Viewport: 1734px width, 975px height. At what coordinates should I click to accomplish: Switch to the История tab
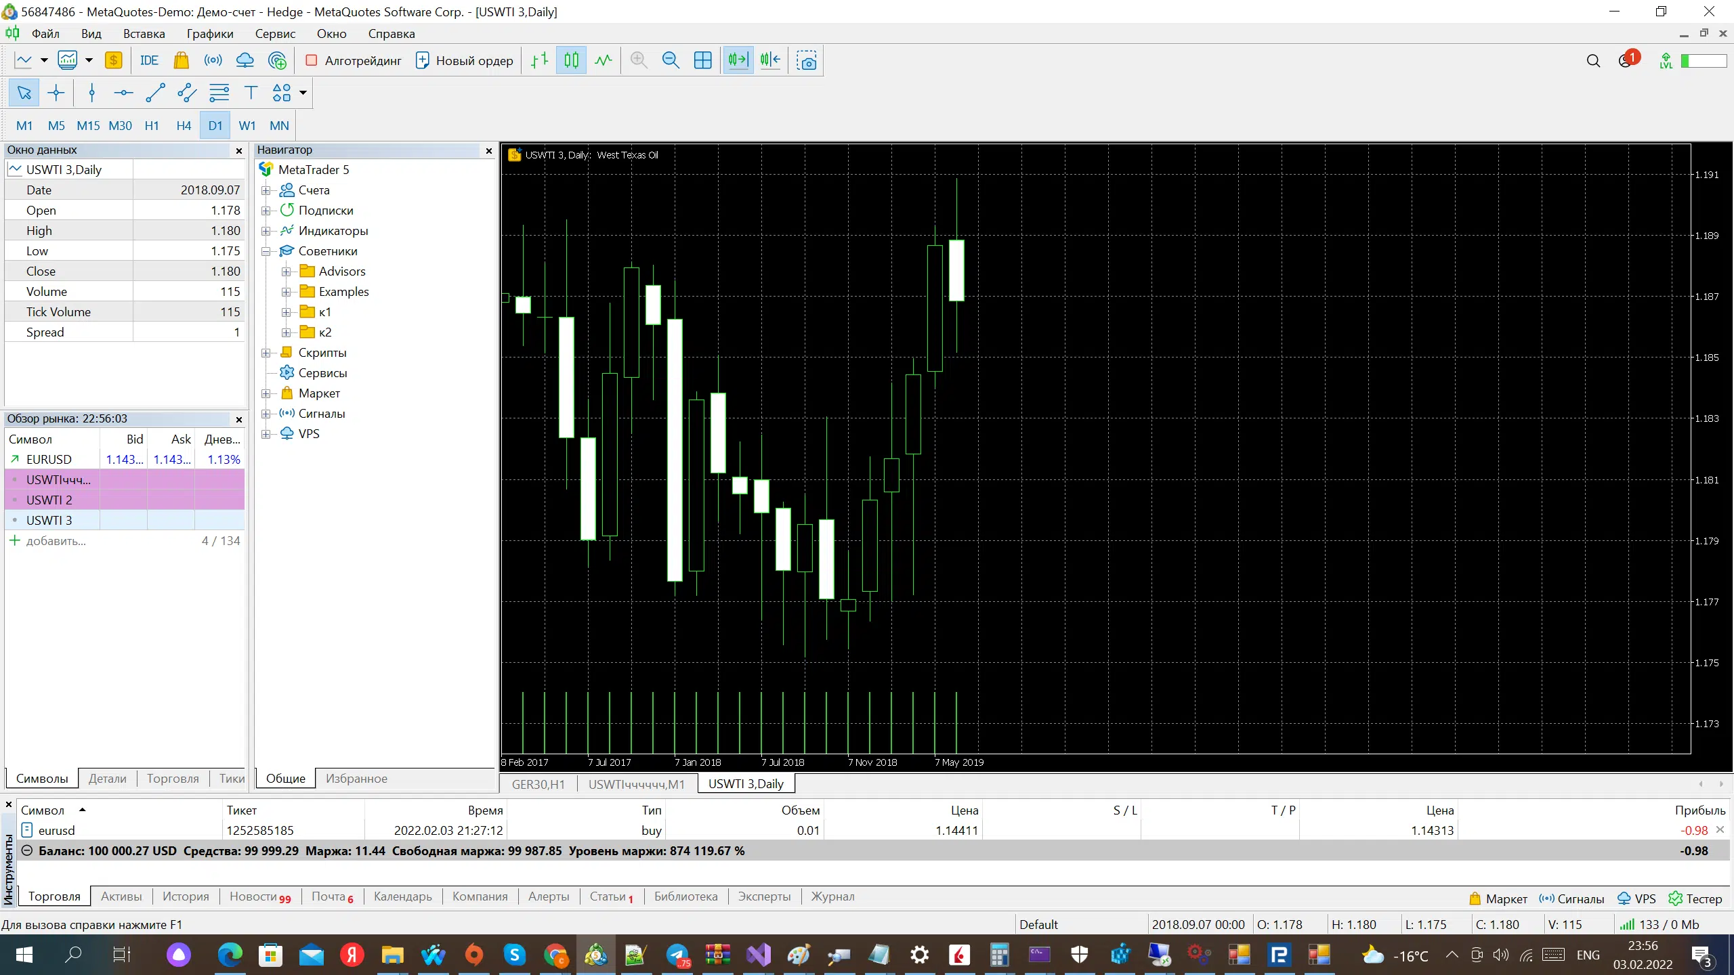point(186,896)
